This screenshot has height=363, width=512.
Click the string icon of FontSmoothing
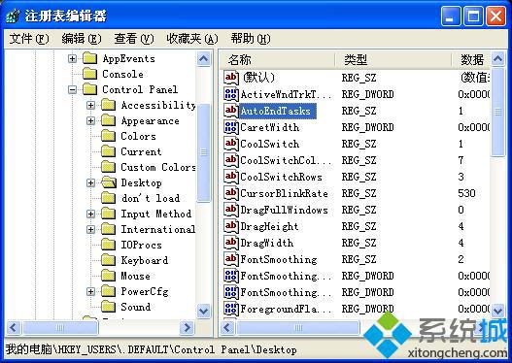pyautogui.click(x=231, y=259)
